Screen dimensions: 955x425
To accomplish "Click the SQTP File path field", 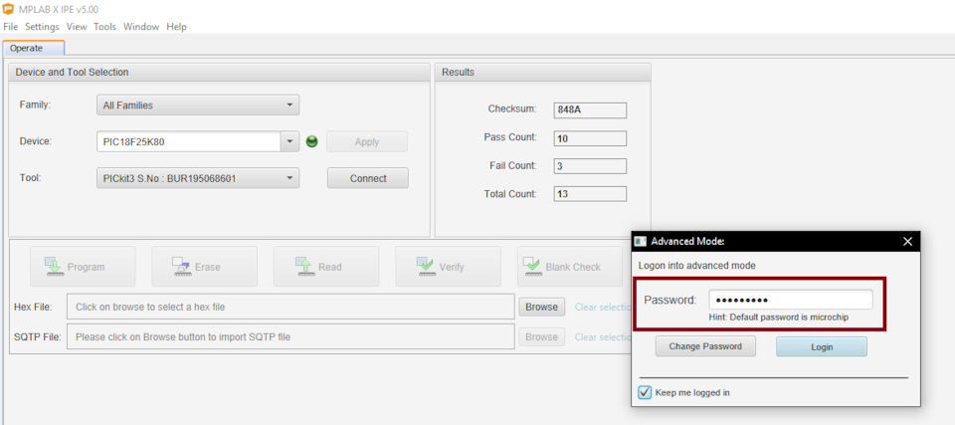I will pyautogui.click(x=290, y=336).
